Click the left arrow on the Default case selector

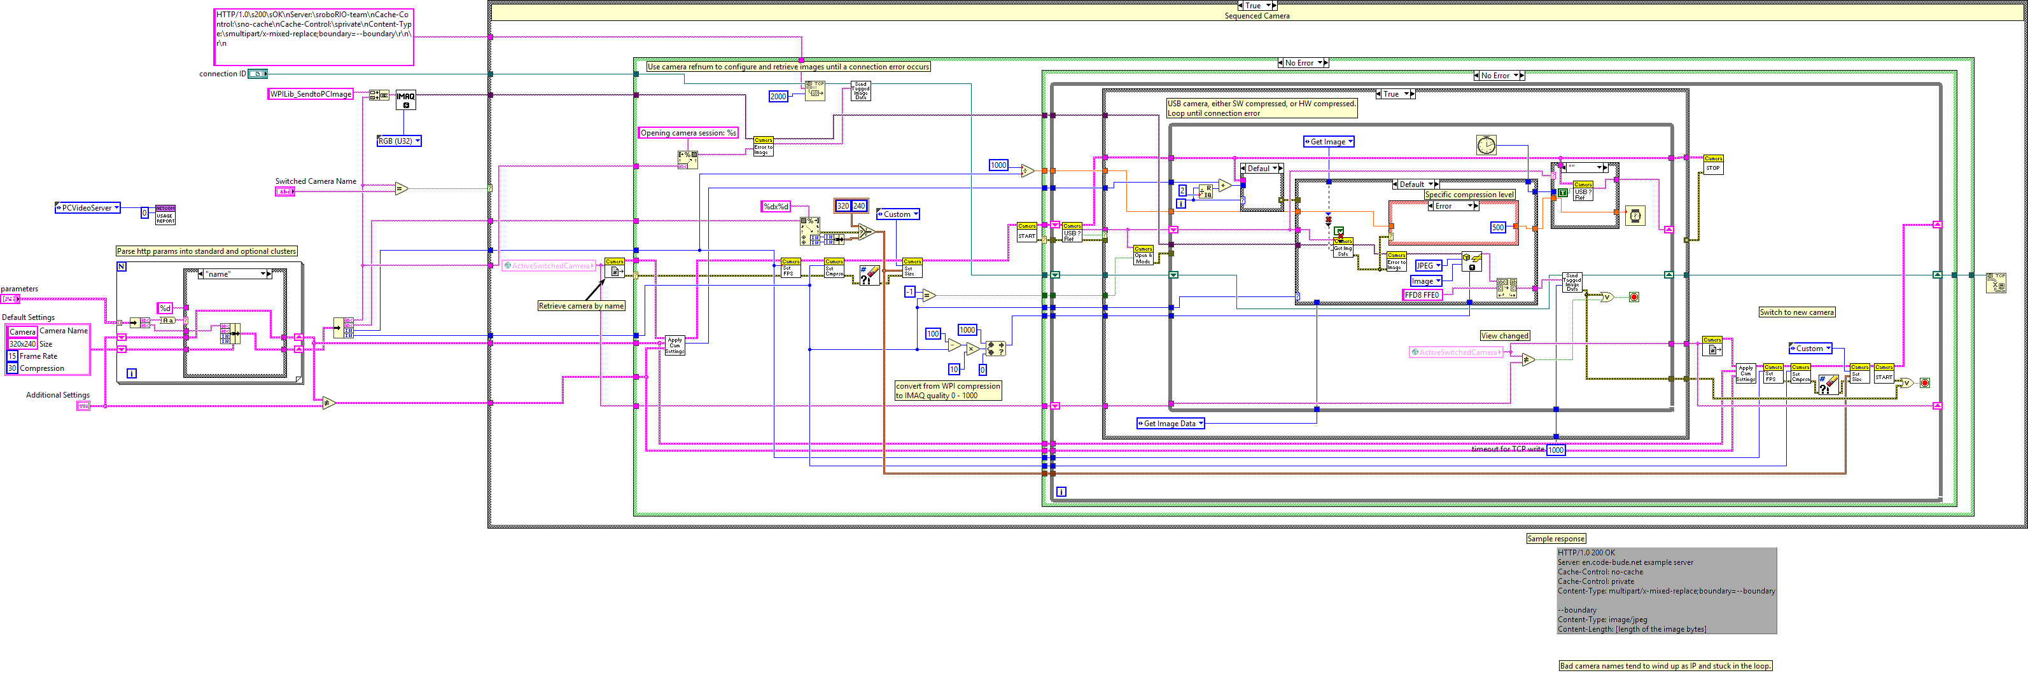(1242, 168)
